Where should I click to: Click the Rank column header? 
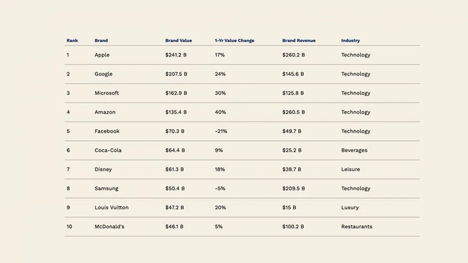pyautogui.click(x=72, y=41)
